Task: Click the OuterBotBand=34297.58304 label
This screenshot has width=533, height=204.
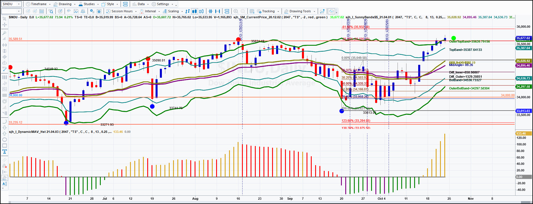Action: 469,88
